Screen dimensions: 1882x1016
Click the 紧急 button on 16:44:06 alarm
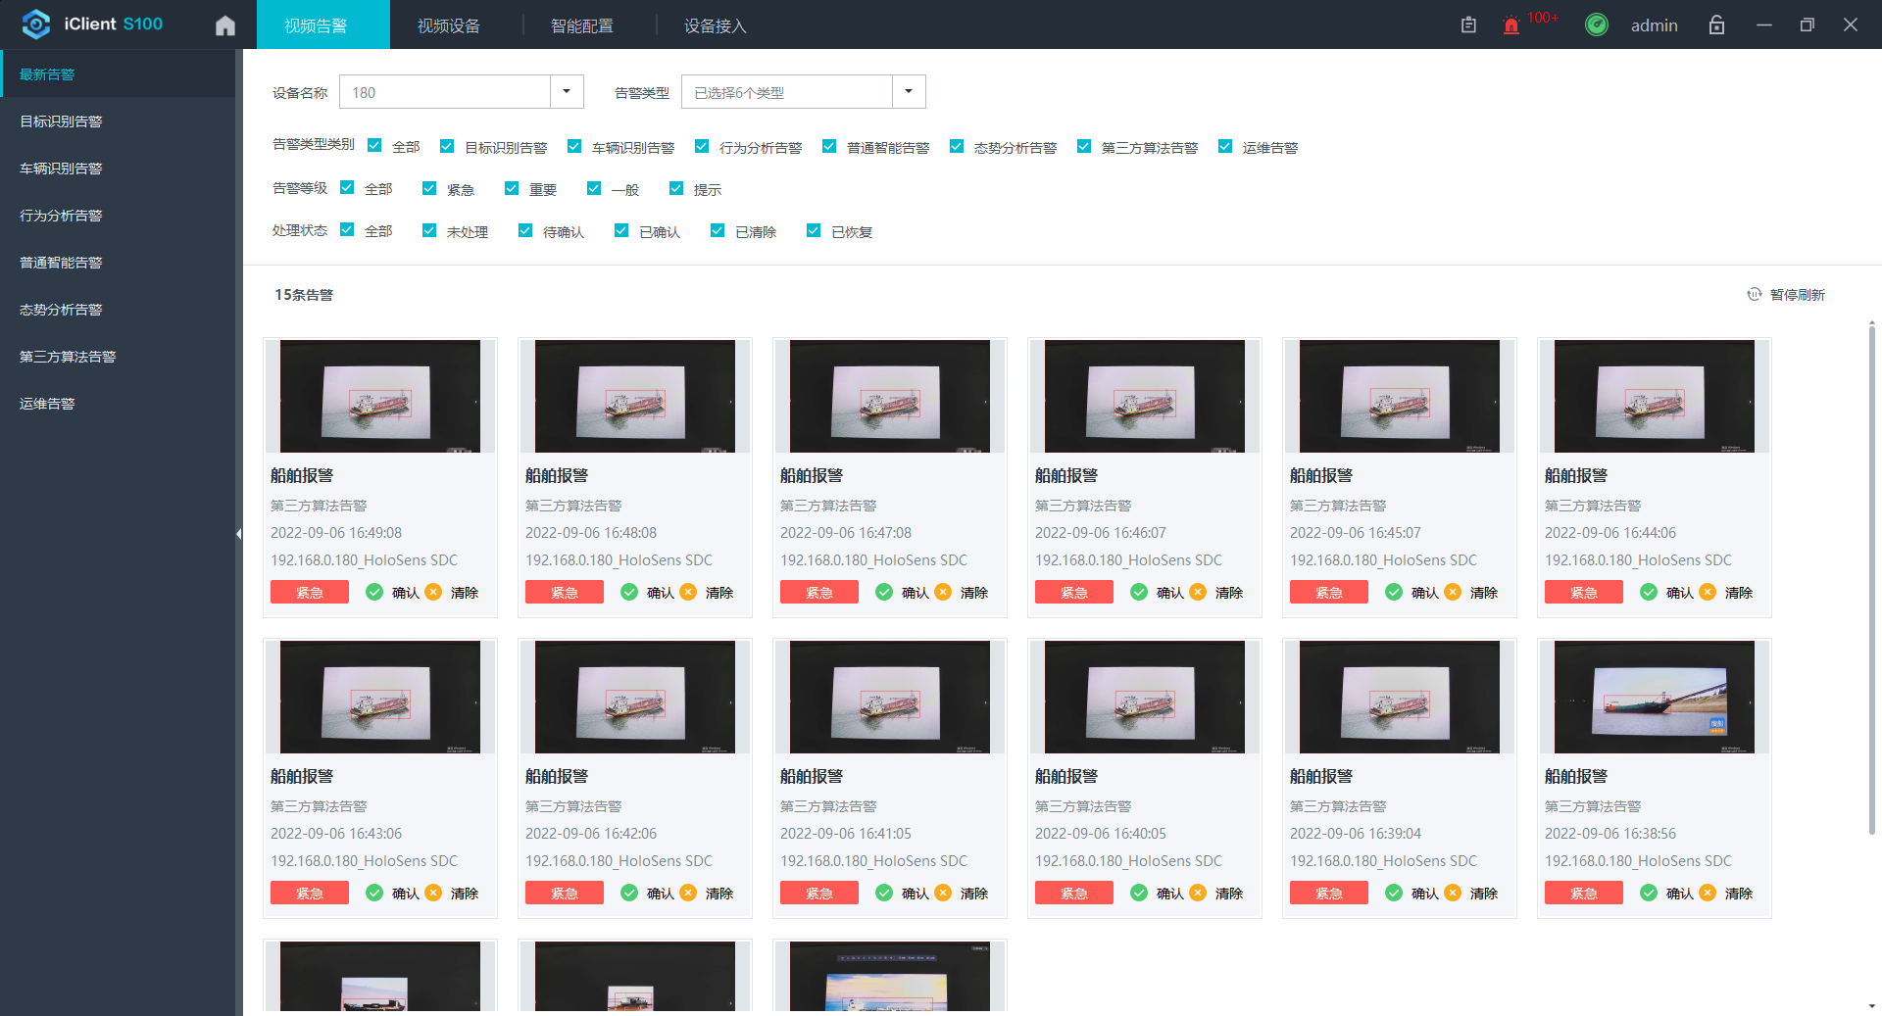click(1583, 592)
